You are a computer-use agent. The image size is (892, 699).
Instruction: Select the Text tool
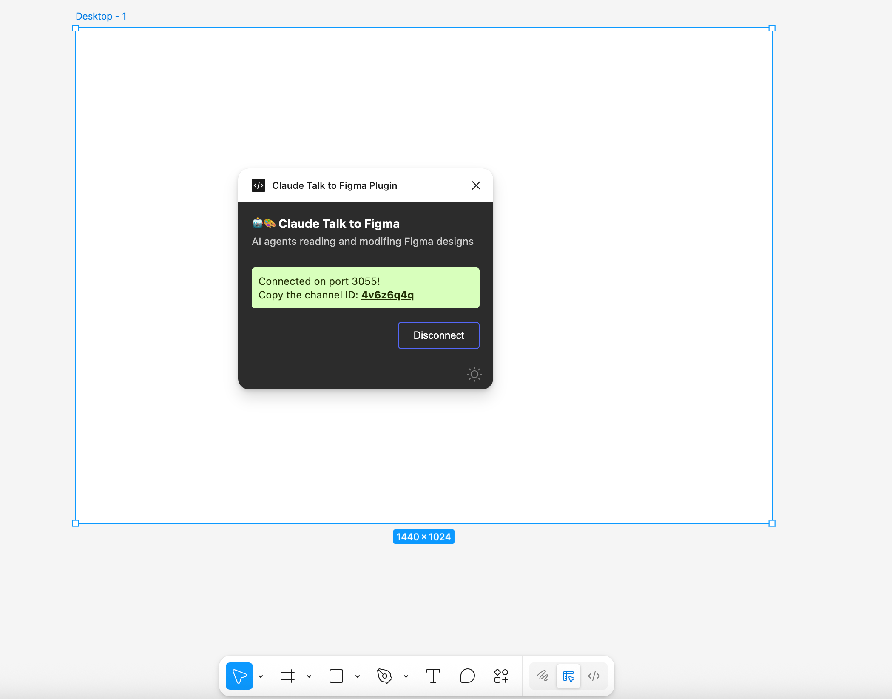[433, 676]
